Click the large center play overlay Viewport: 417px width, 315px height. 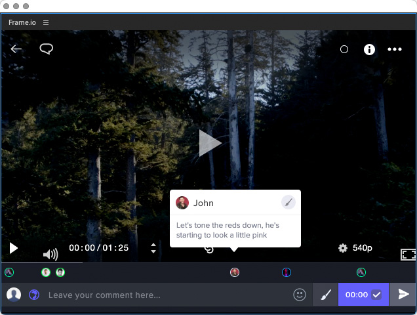(210, 143)
